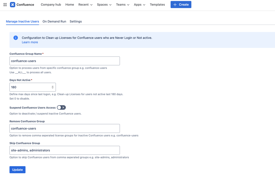This screenshot has height=175, width=275.
Task: Click the blue info icon in banner
Action: tap(16, 38)
